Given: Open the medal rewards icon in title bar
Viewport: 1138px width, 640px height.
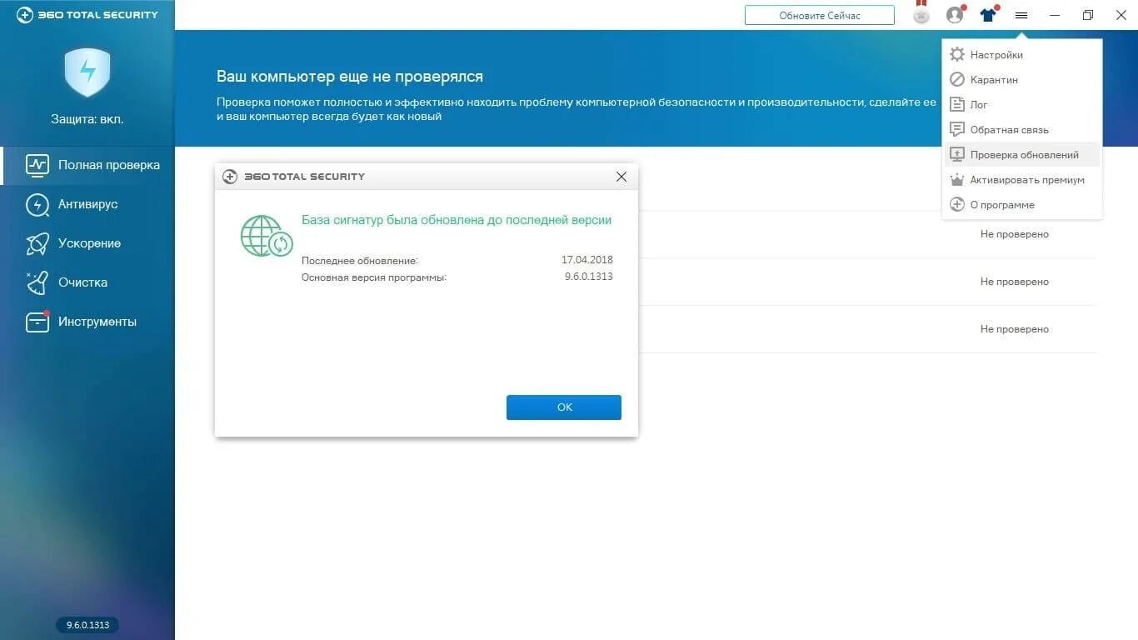Looking at the screenshot, I should tap(921, 14).
